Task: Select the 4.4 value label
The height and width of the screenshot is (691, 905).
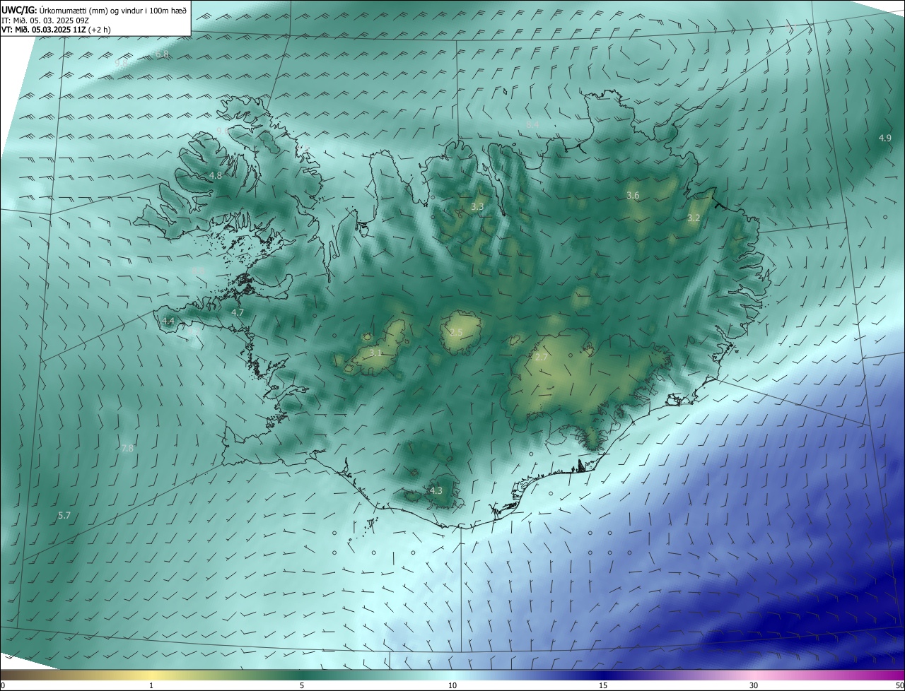Action: 168,321
